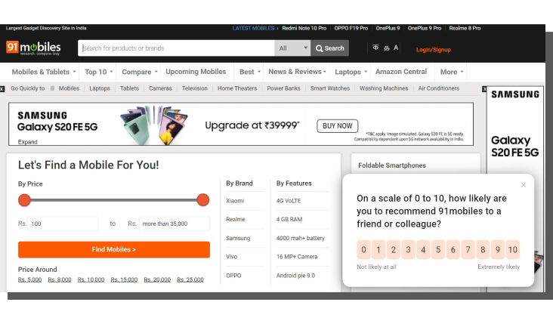
Task: Rate 8 on recommendation scale
Action: (x=483, y=250)
